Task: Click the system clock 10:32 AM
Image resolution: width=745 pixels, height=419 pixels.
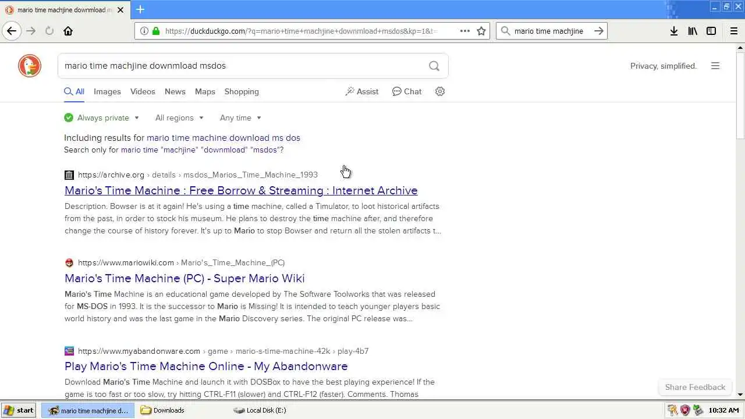Action: 723,410
